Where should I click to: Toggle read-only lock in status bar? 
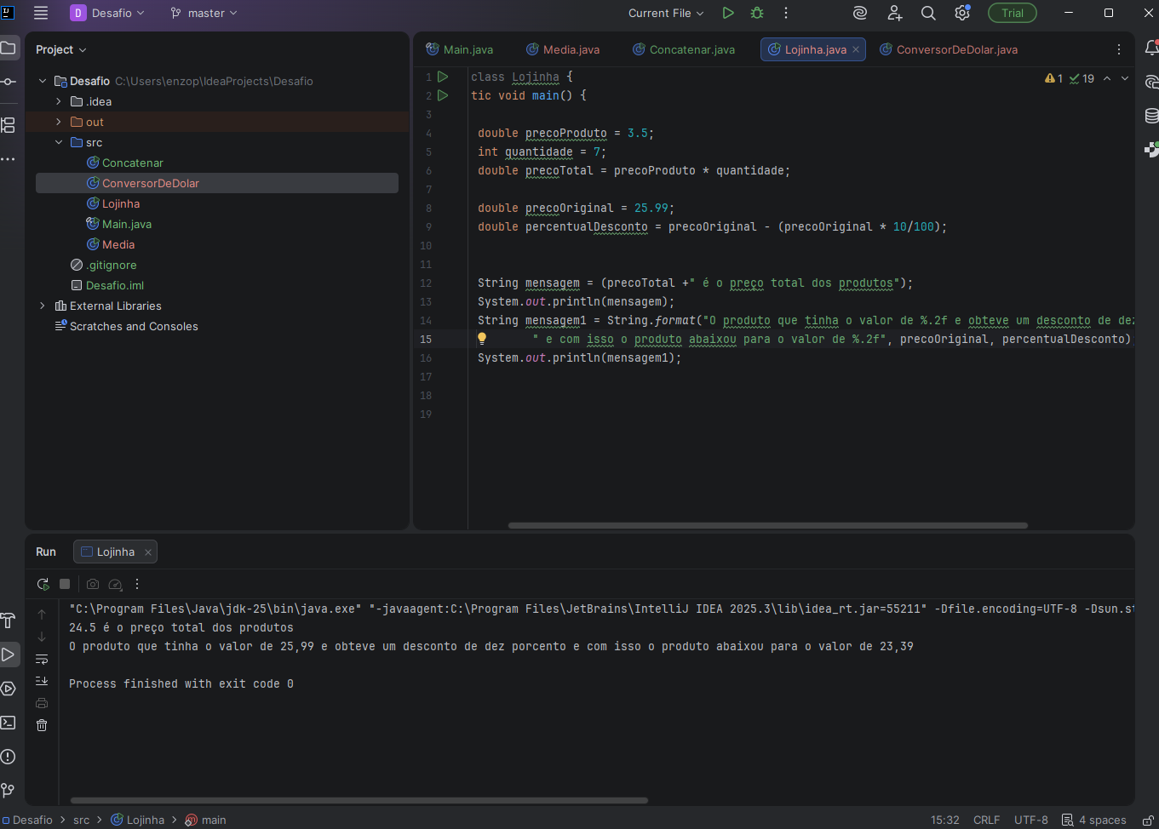[x=1147, y=820]
